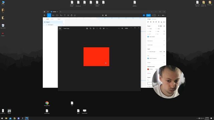
Task: Click Align top icon in Design panel
Action: 156,22
